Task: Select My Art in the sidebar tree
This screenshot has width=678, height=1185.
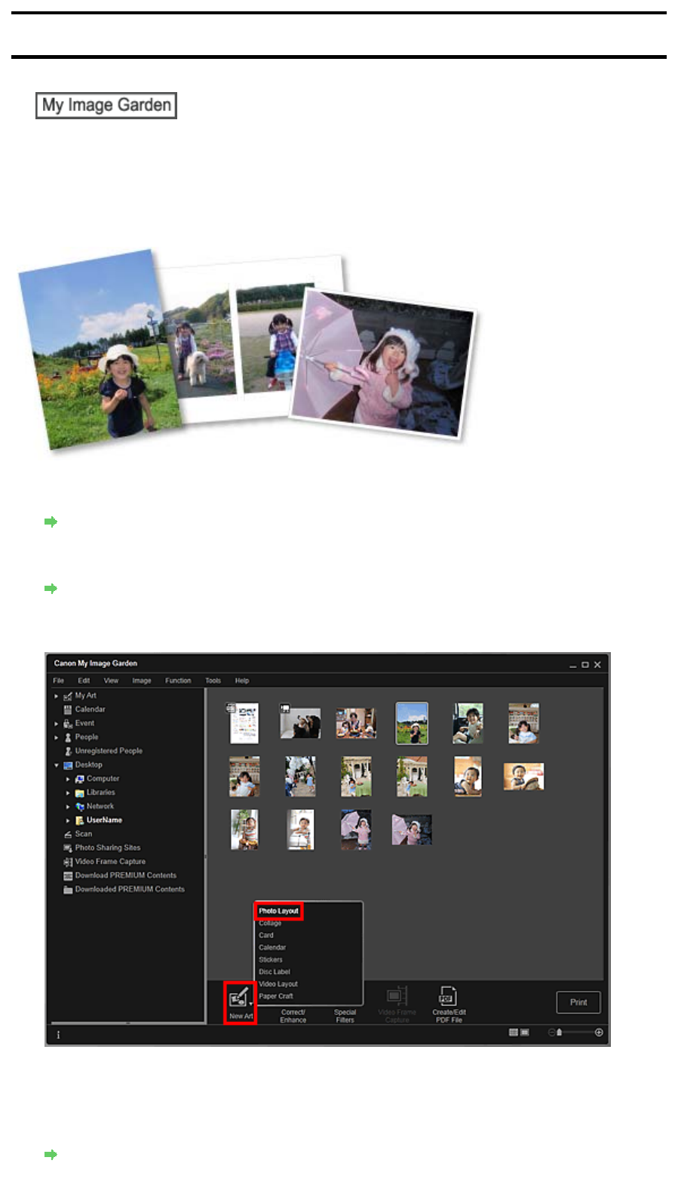Action: coord(85,696)
